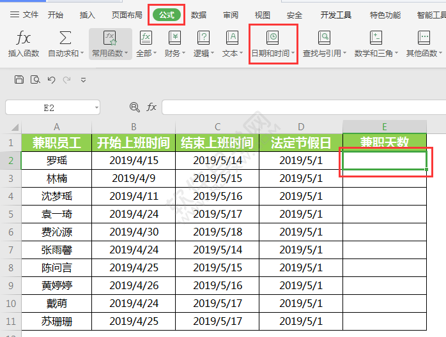Select the cell containing 沈梦瑶

coord(57,197)
